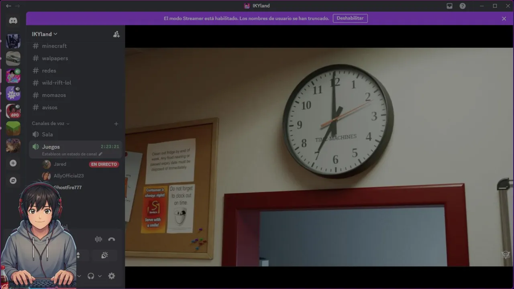514x289 pixels.
Task: Click the Deshabilitar button
Action: 350,18
